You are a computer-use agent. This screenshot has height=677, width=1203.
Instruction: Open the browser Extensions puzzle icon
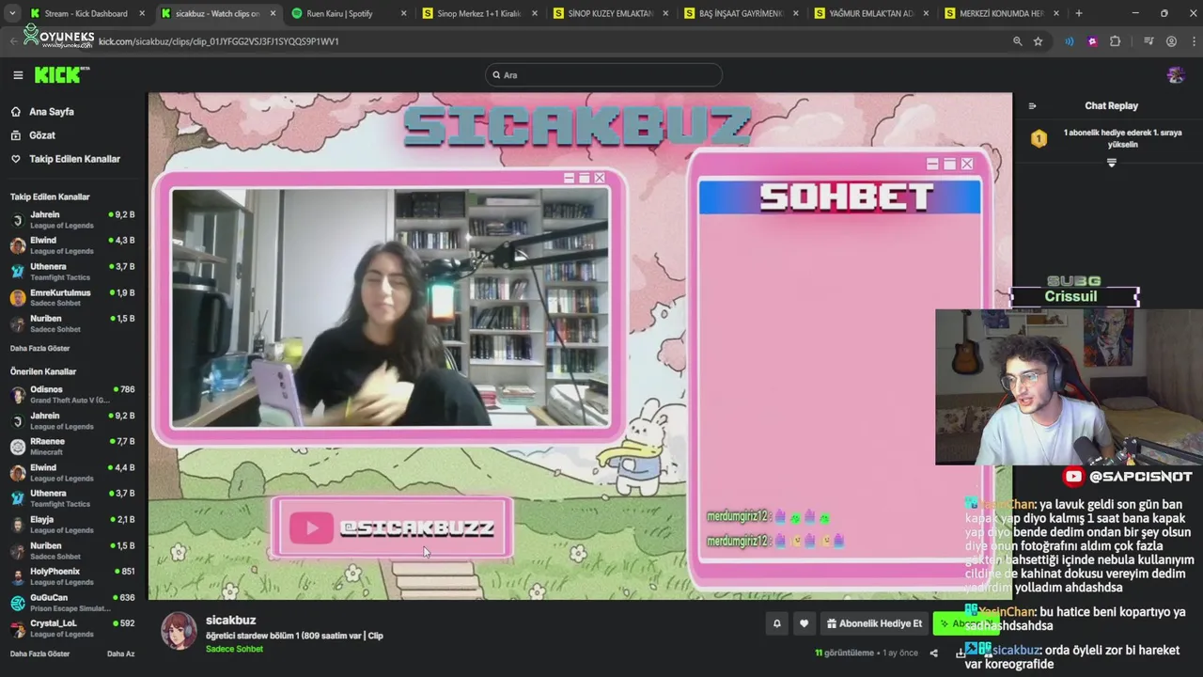click(x=1116, y=41)
